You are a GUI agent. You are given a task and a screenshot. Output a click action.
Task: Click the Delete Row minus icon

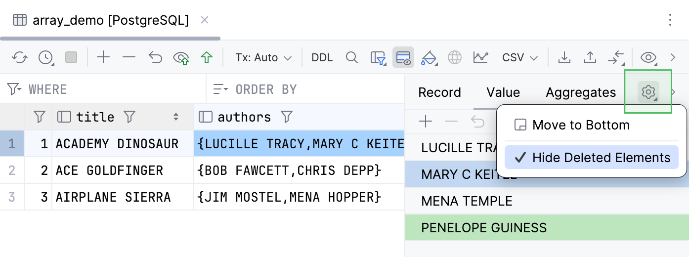click(129, 58)
